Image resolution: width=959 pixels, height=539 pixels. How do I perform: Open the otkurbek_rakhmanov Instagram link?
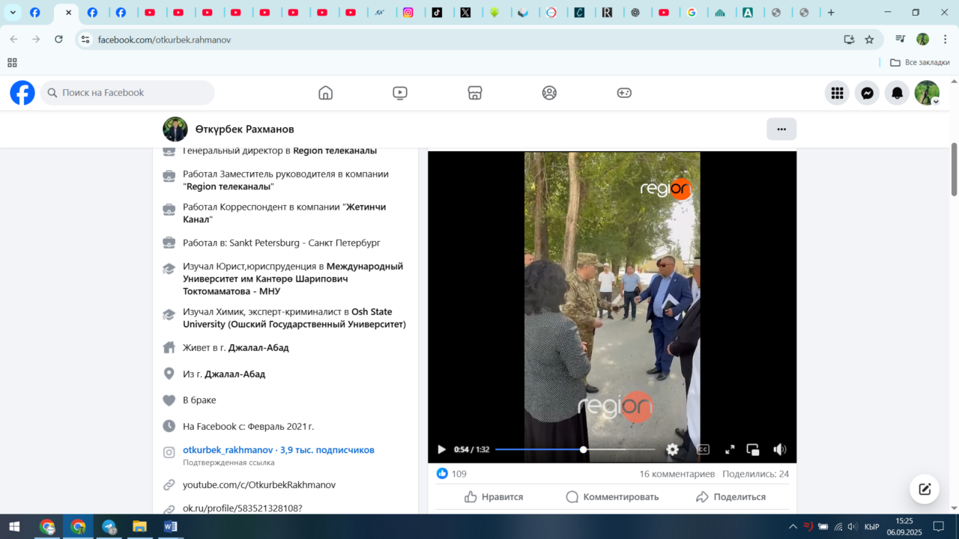(x=228, y=450)
